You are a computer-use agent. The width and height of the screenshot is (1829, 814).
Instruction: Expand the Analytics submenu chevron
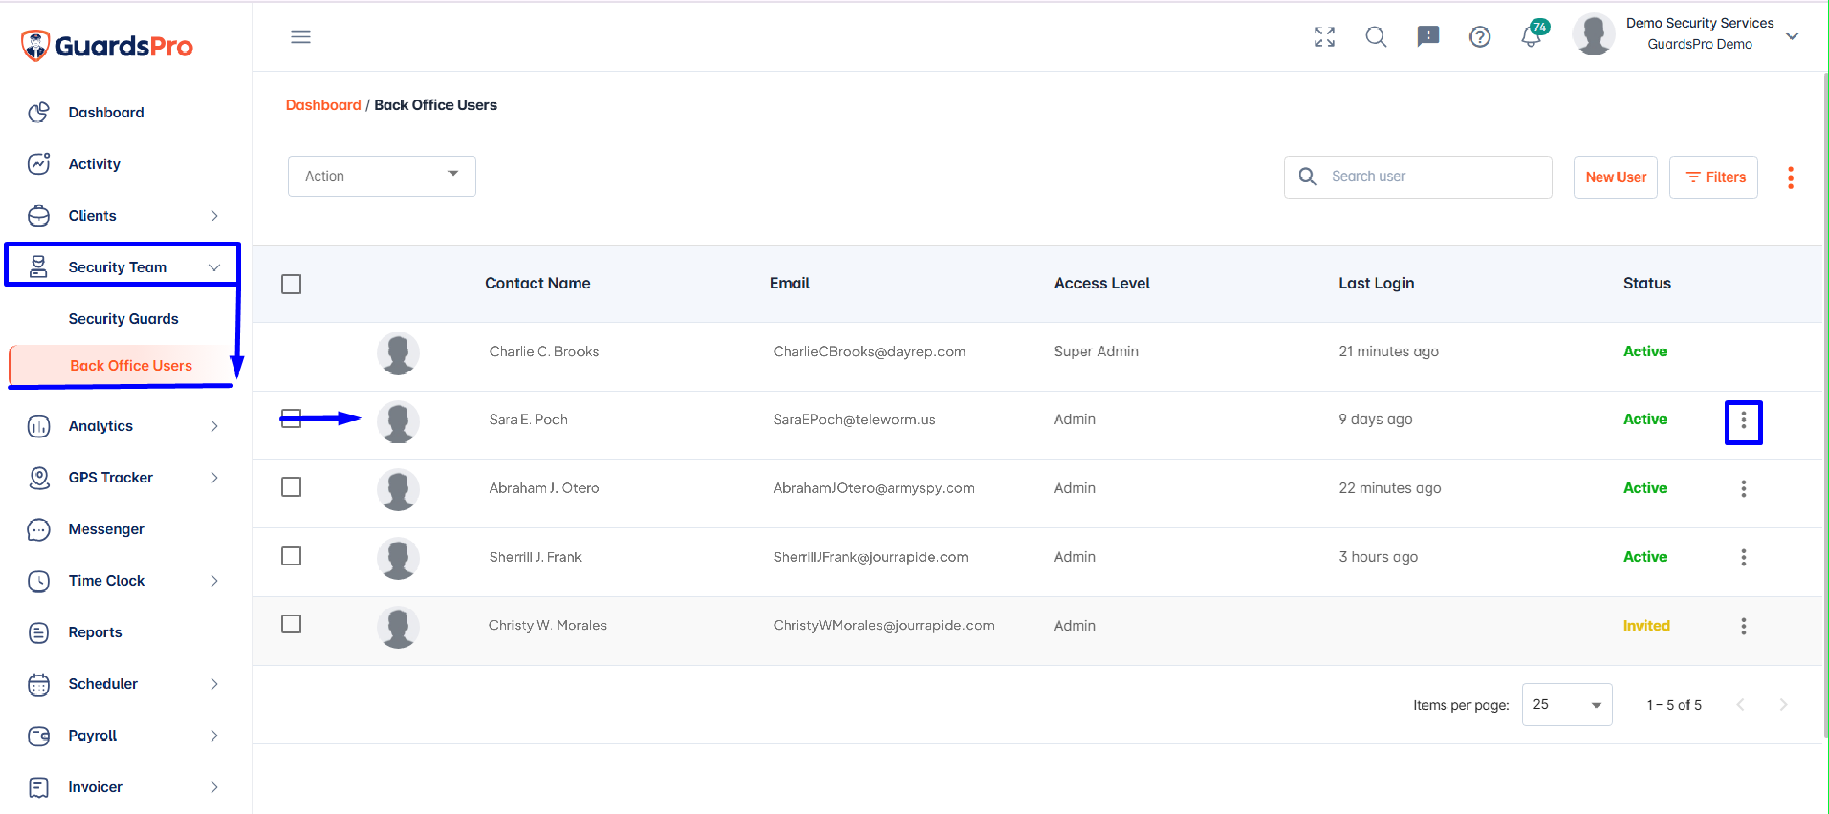(214, 426)
